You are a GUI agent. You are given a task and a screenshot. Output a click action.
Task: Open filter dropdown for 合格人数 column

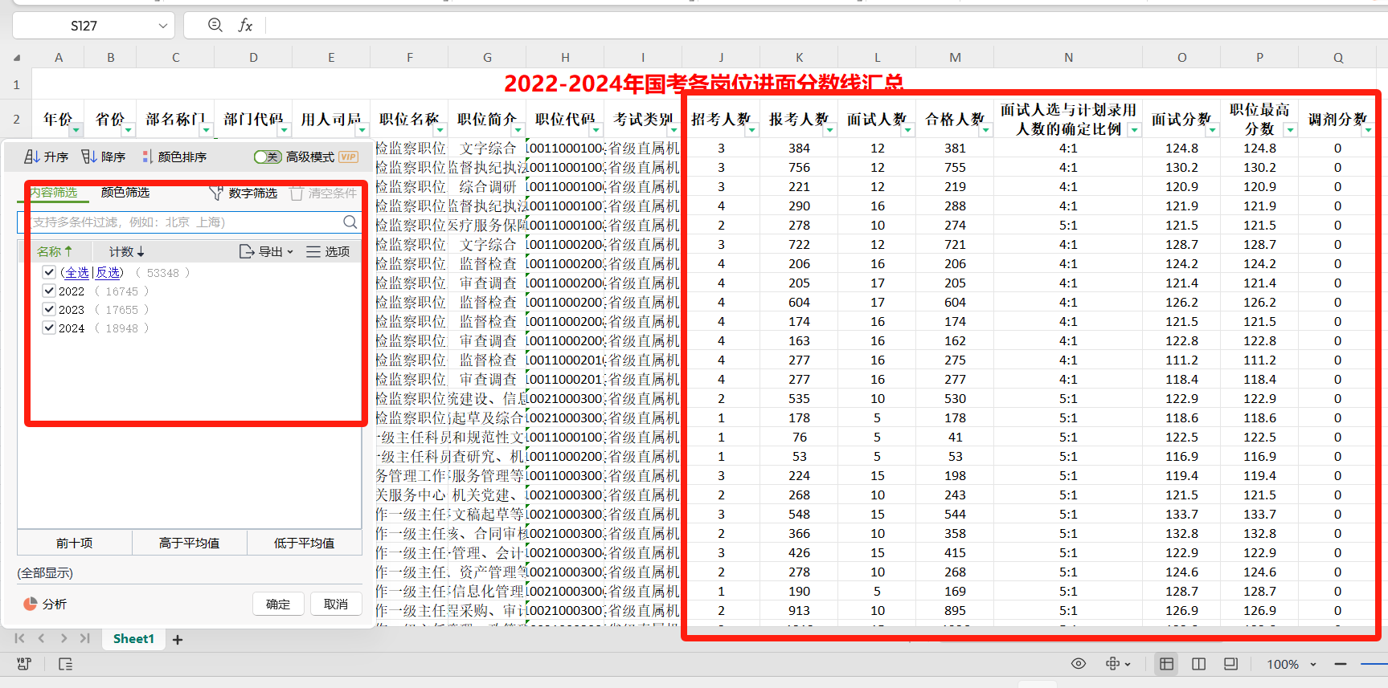(985, 129)
